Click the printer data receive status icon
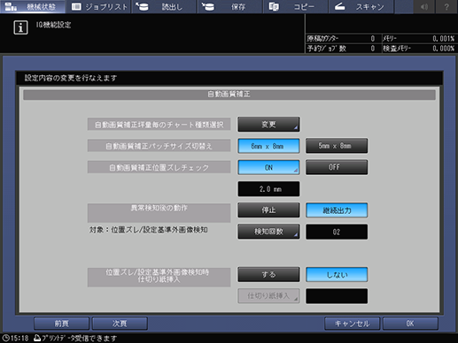The image size is (458, 343). [37, 338]
